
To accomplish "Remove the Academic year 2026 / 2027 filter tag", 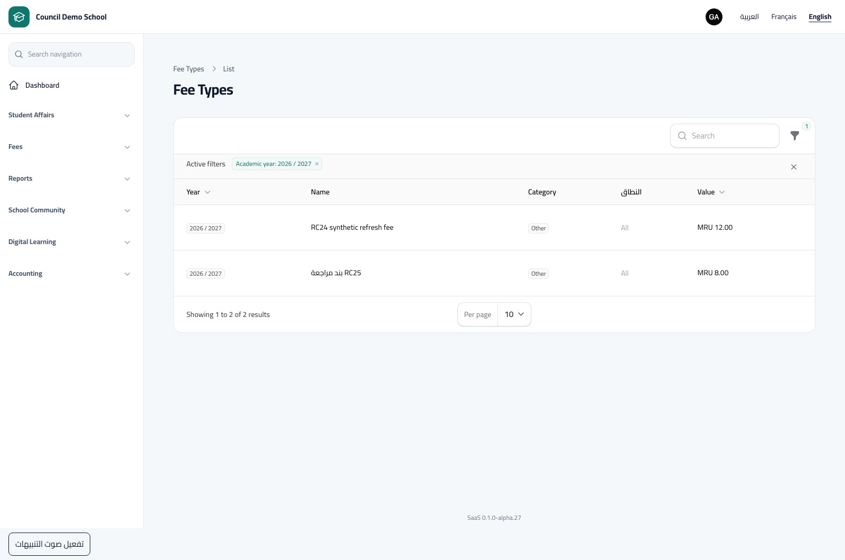I will click(x=317, y=164).
